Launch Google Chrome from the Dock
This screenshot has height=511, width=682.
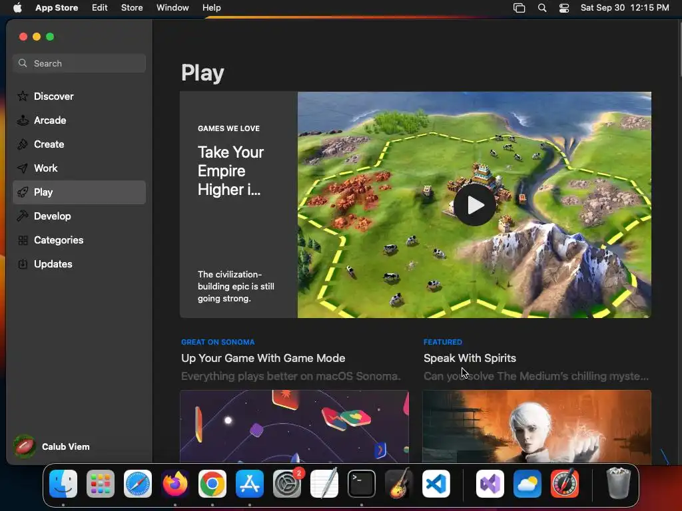pos(212,484)
